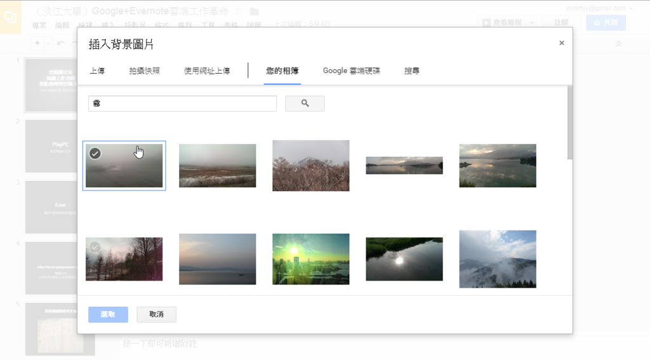650x360 pixels.
Task: Select the cherry trees and mountain photo
Action: click(311, 166)
